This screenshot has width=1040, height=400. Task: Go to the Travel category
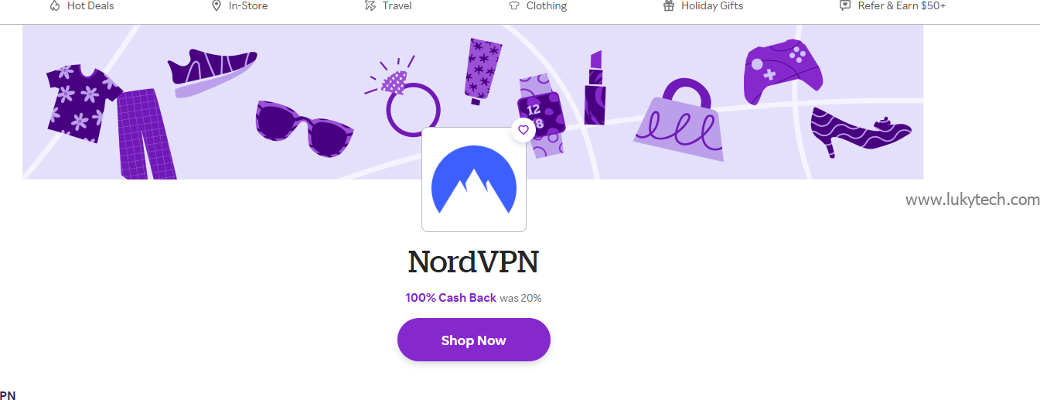click(x=397, y=5)
